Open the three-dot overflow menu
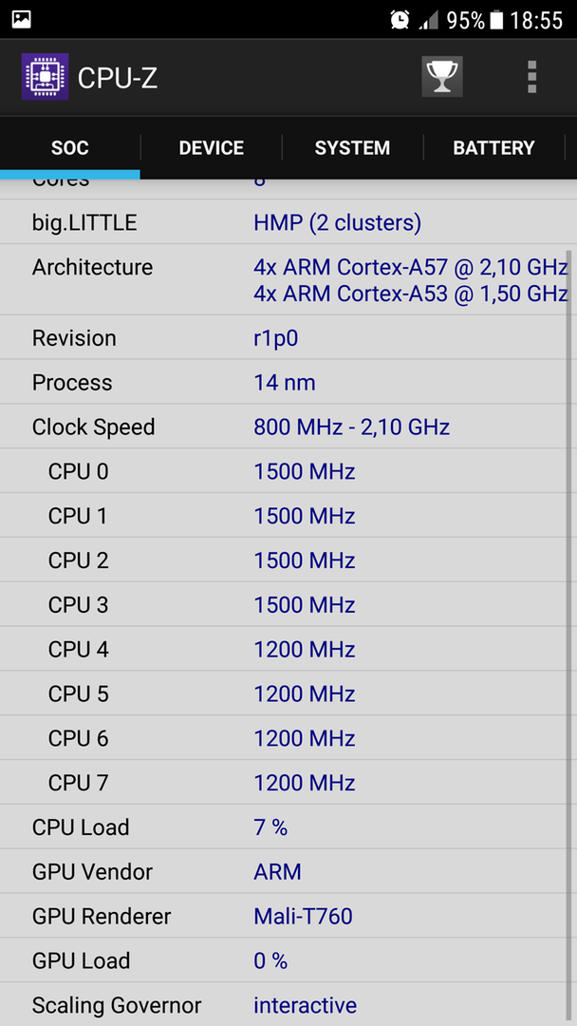This screenshot has height=1026, width=577. click(x=531, y=77)
